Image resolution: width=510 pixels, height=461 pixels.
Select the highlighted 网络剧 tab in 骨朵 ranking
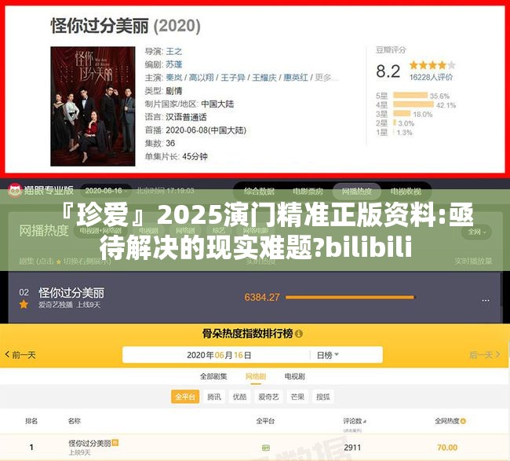click(256, 377)
